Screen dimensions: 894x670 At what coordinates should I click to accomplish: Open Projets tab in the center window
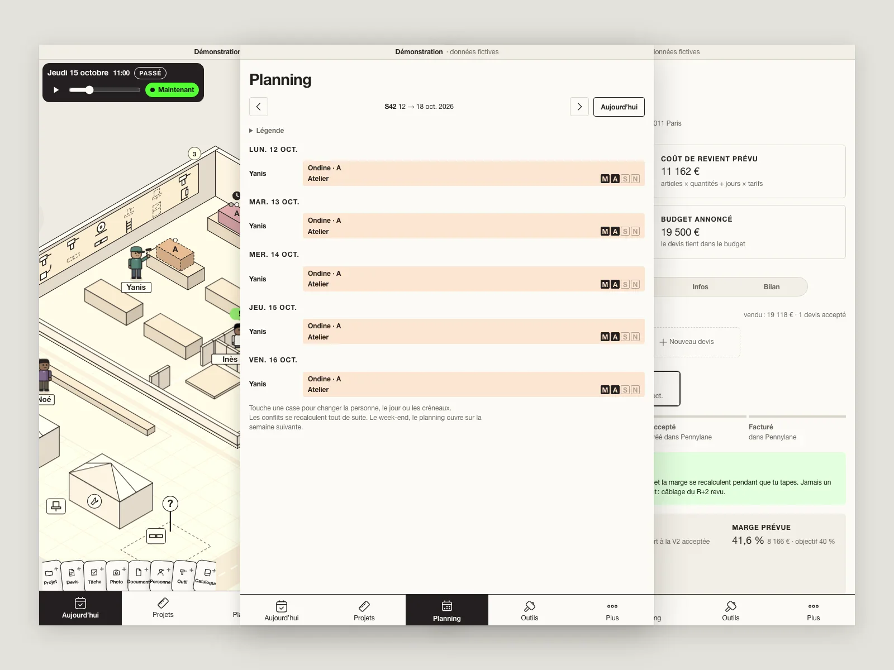click(x=364, y=610)
